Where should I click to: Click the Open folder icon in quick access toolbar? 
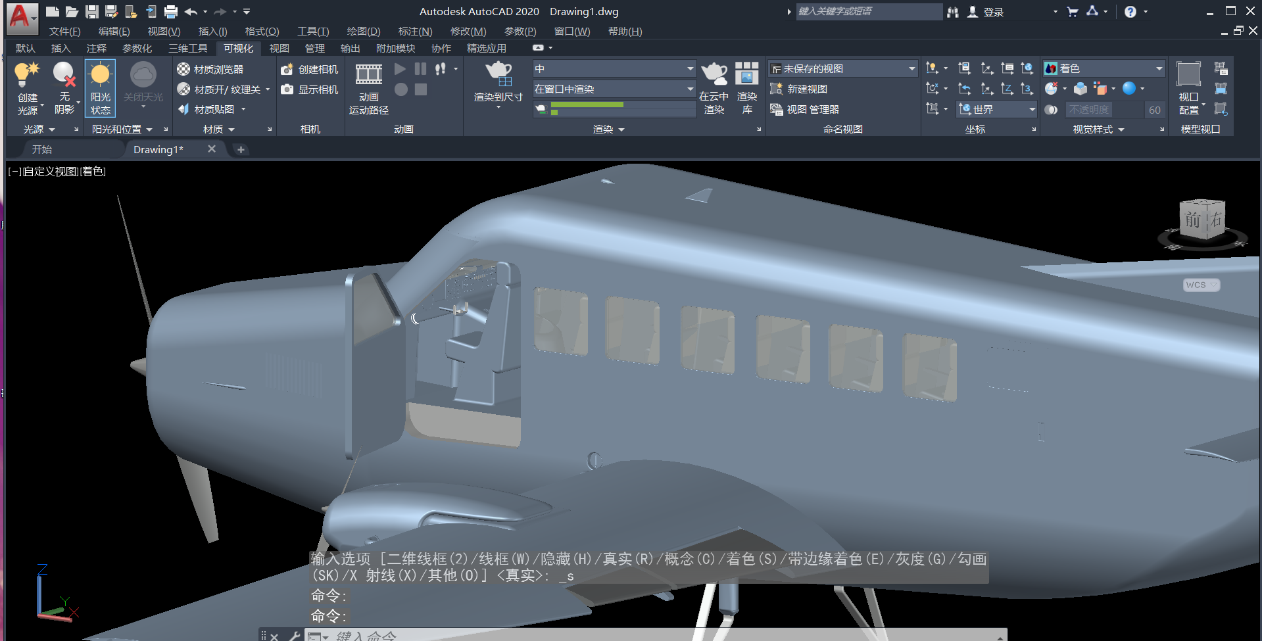[72, 11]
